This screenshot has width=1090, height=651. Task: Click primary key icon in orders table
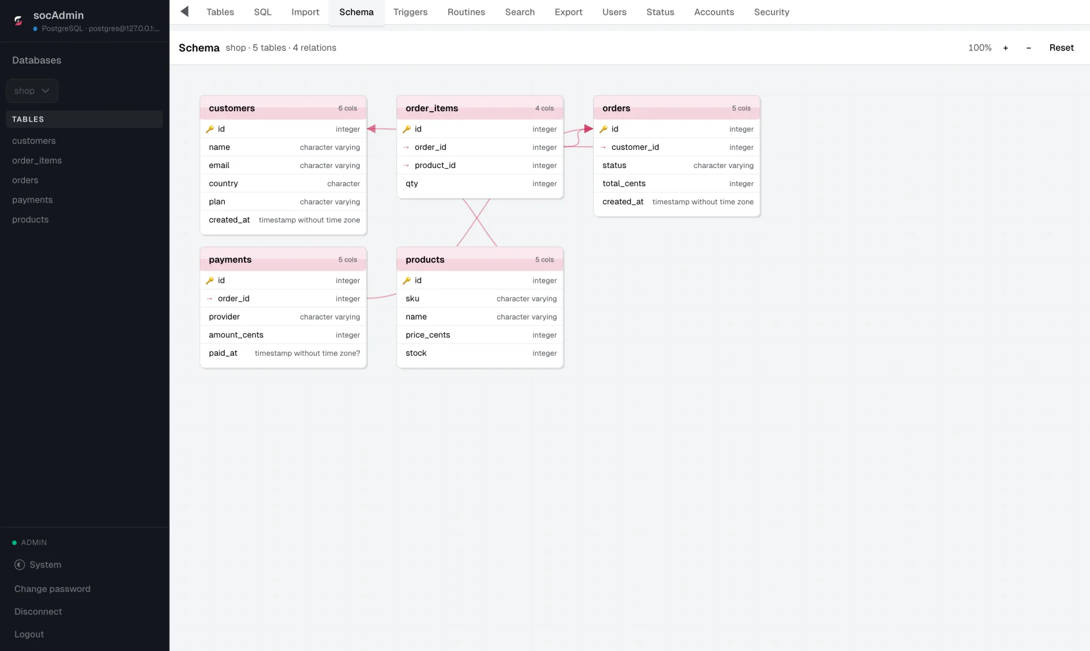tap(603, 129)
